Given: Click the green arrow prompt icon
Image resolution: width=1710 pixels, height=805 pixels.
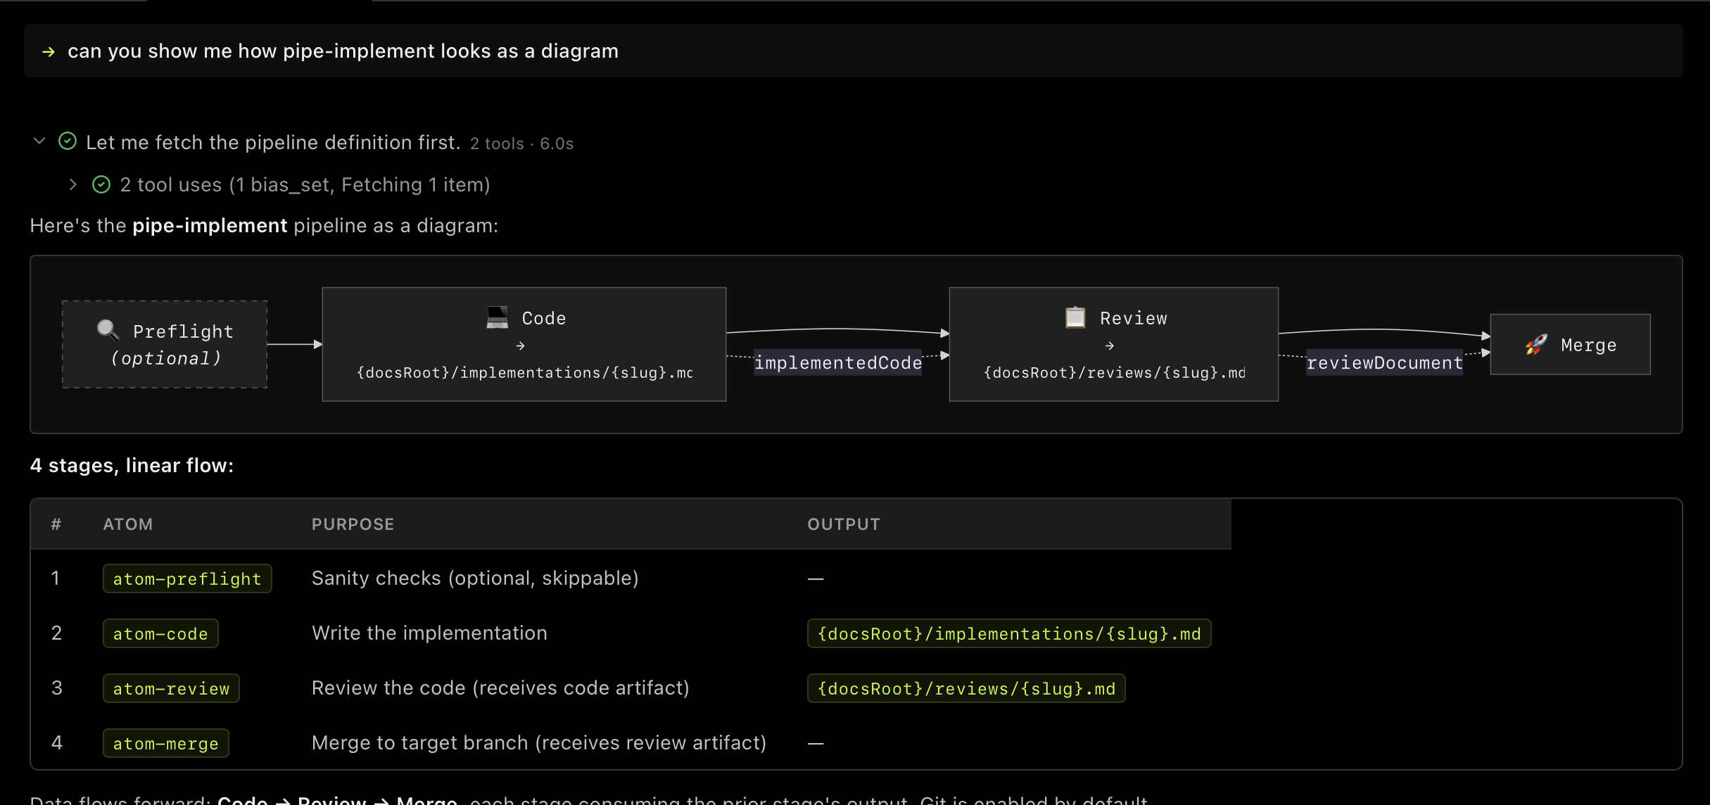Looking at the screenshot, I should point(49,51).
